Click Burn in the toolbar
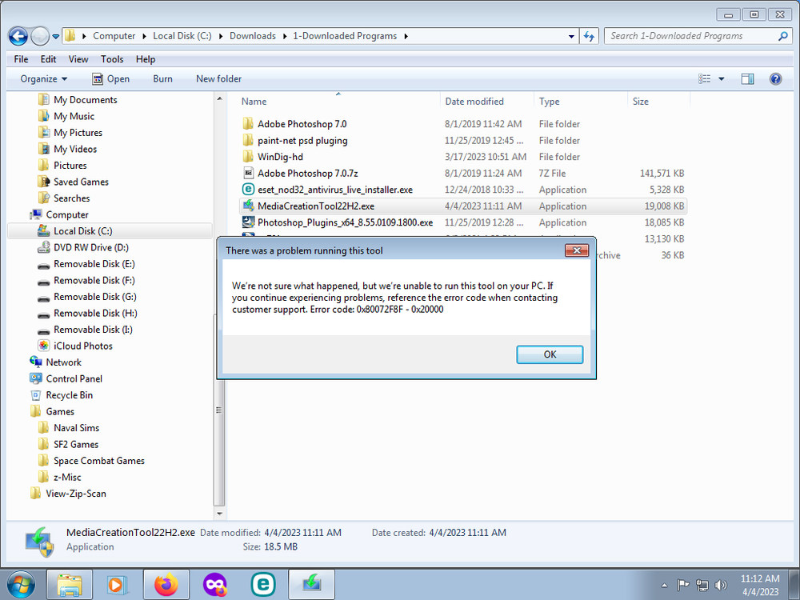 162,78
